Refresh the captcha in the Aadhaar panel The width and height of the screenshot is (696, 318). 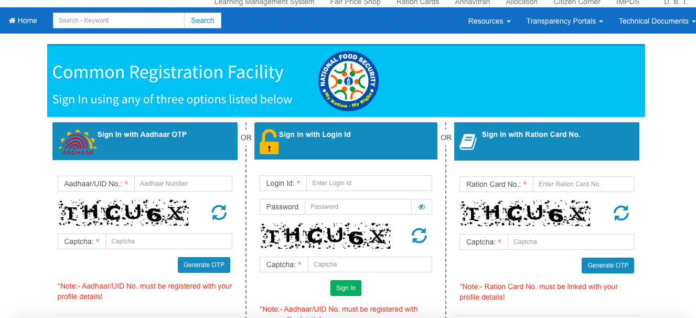[219, 213]
